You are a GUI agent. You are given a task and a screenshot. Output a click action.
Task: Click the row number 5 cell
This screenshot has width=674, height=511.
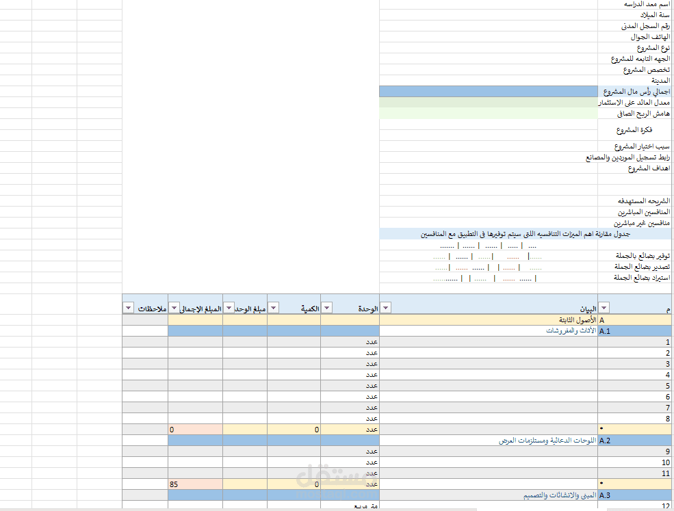[634, 386]
